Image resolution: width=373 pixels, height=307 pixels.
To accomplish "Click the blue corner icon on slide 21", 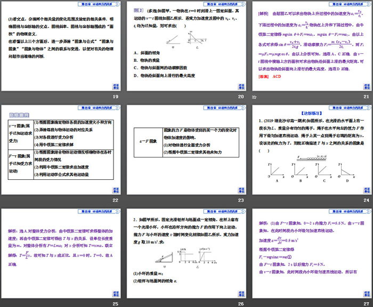I will [367, 87].
